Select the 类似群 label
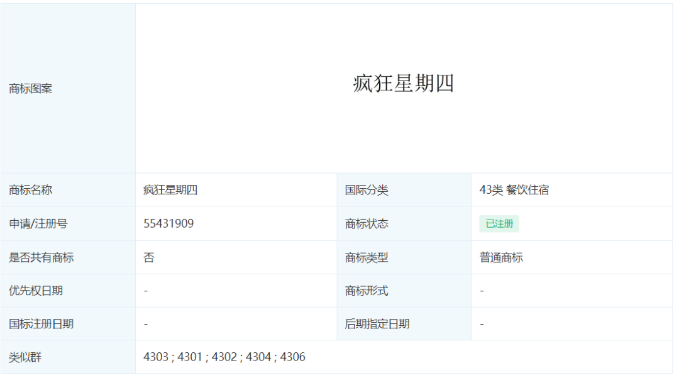The height and width of the screenshot is (380, 679). click(x=25, y=357)
